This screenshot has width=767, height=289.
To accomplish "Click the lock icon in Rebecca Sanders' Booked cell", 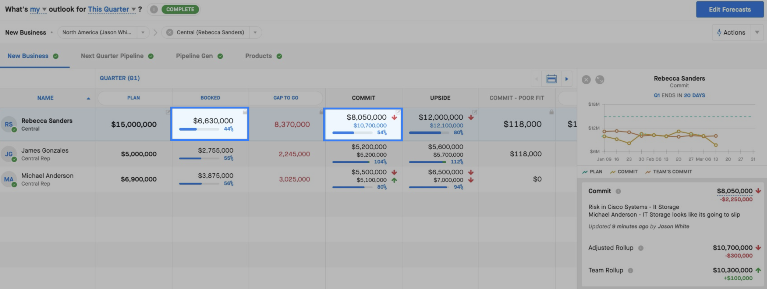I will [x=245, y=112].
